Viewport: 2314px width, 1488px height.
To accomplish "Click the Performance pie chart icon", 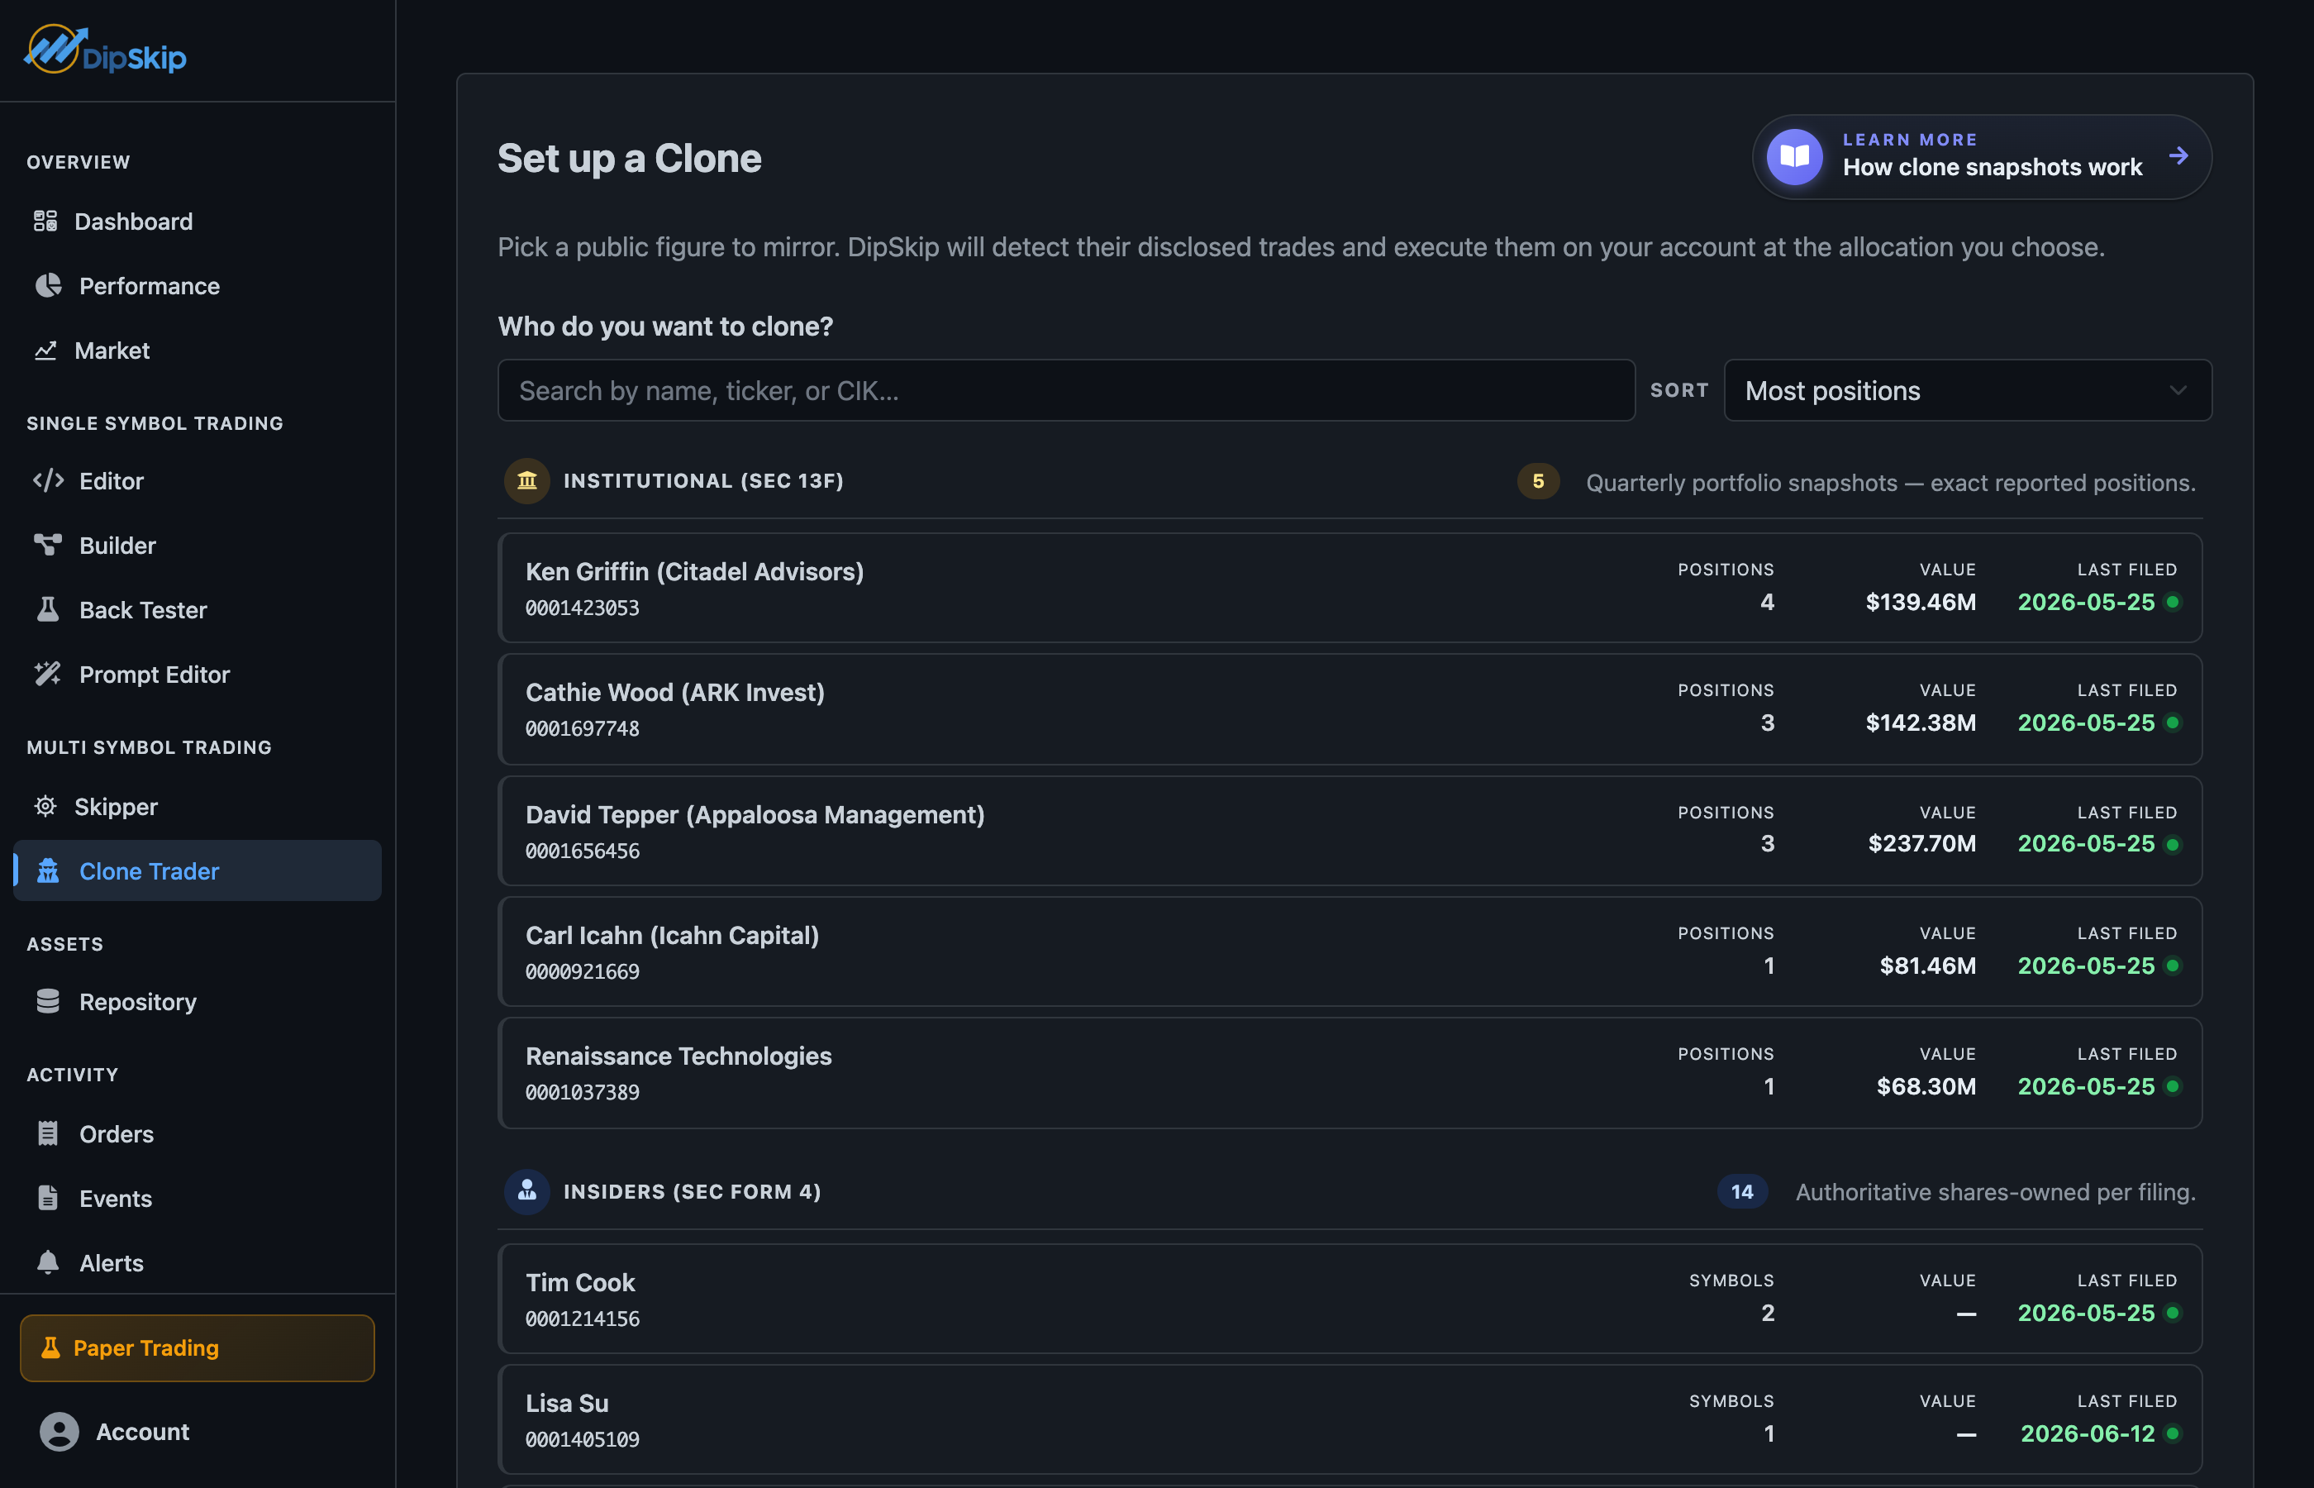I will tap(47, 286).
